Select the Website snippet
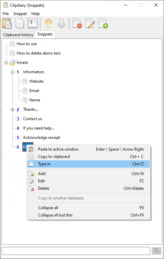 tap(36, 81)
